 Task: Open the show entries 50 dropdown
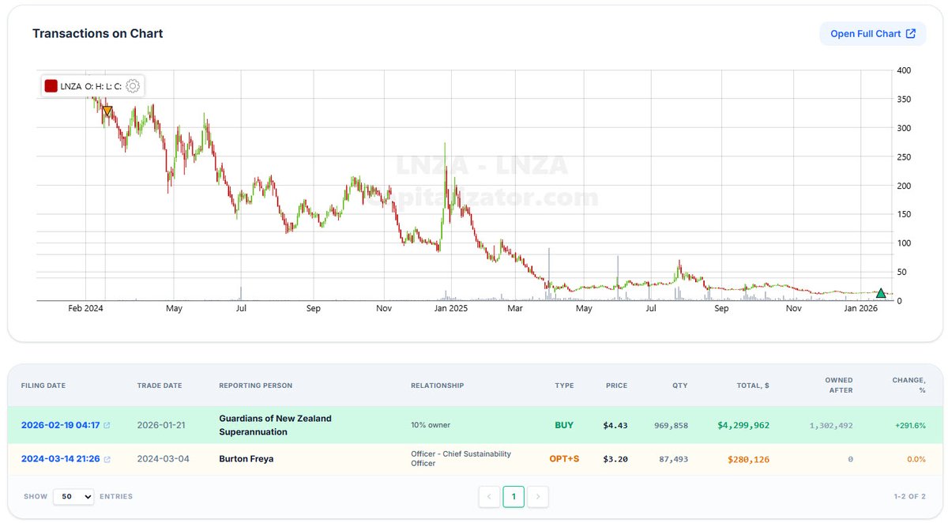(73, 497)
